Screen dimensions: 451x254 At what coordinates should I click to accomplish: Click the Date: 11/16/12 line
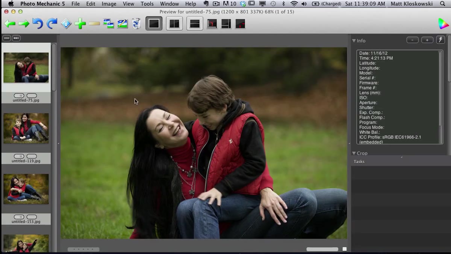(373, 53)
